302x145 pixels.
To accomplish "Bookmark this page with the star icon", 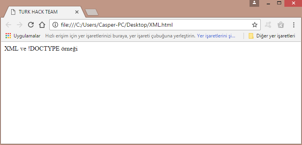I will pos(255,25).
